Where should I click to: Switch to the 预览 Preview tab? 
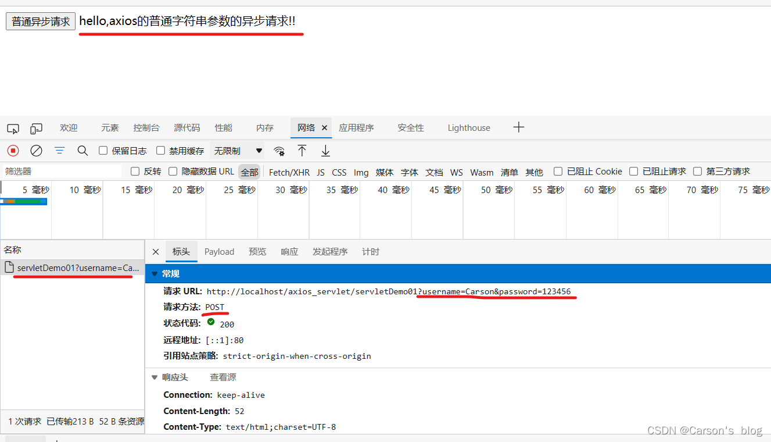257,252
